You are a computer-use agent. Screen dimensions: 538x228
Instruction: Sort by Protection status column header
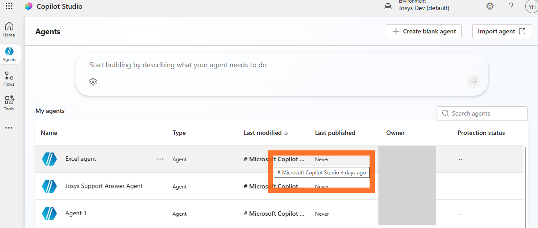pyautogui.click(x=481, y=133)
